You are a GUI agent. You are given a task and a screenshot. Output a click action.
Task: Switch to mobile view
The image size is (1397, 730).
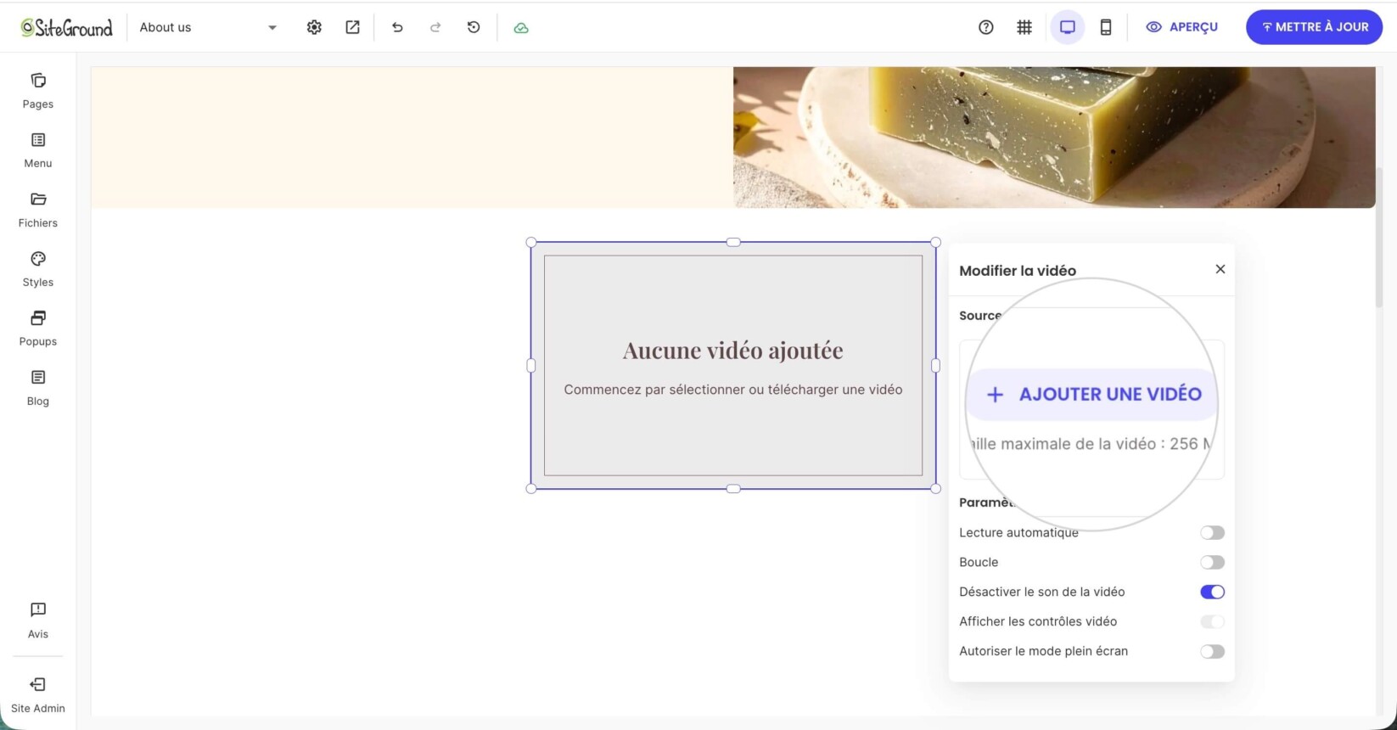[1106, 27]
